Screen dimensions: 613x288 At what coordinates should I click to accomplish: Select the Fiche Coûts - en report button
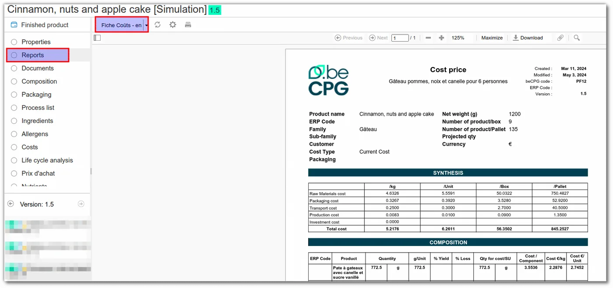(x=121, y=25)
